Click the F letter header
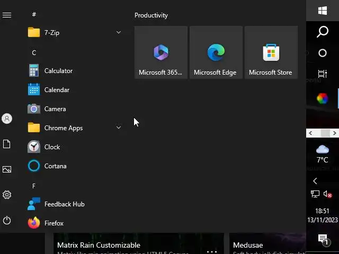Screen dimensions: 339x254 [34, 186]
